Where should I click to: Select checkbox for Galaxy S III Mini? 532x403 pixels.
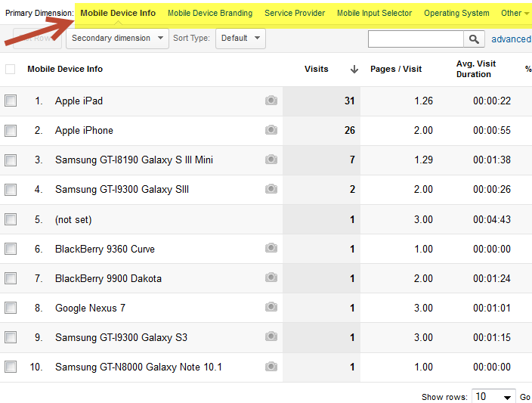pos(11,160)
